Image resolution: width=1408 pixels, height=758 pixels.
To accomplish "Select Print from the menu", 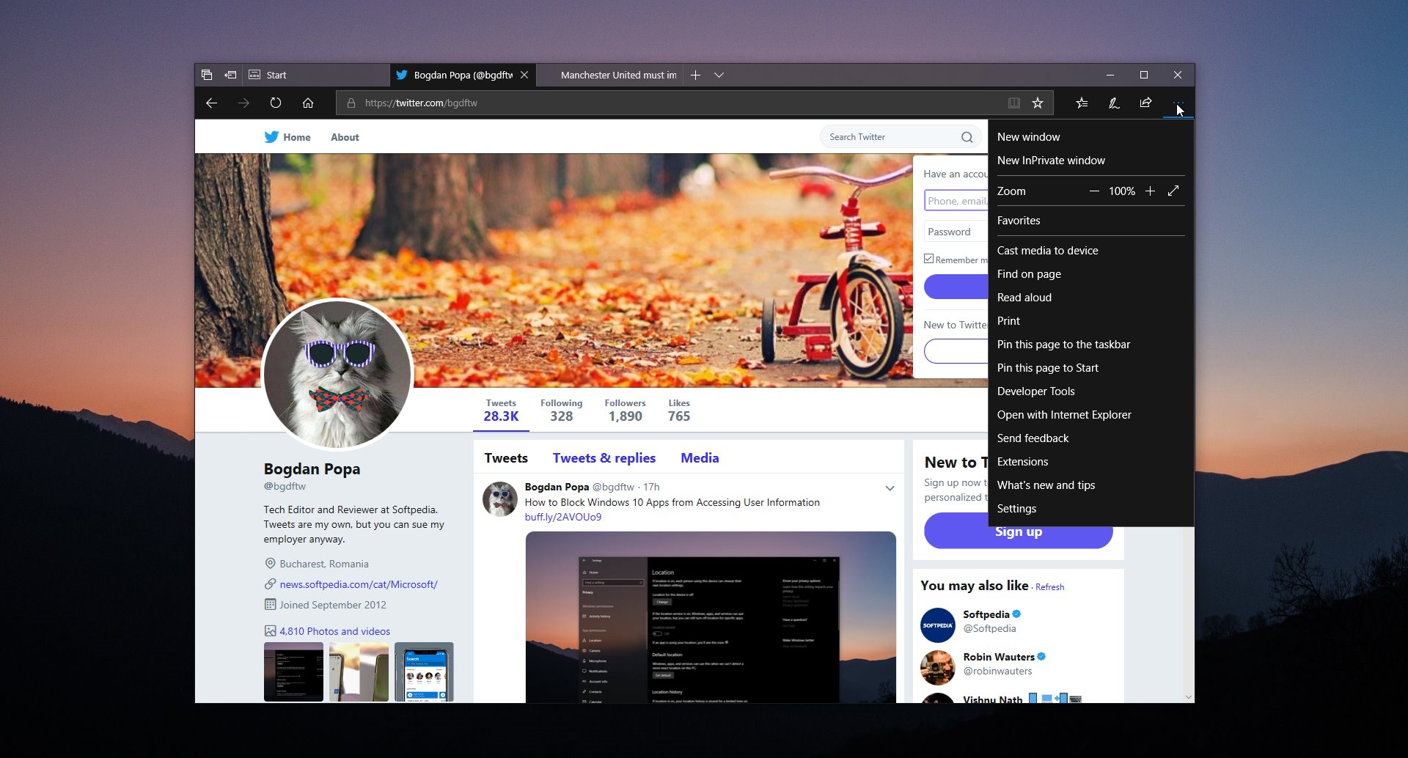I will [x=1090, y=321].
